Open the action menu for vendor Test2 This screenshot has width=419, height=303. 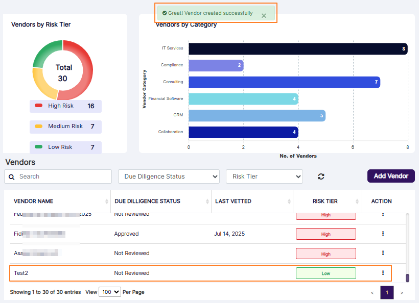[383, 273]
